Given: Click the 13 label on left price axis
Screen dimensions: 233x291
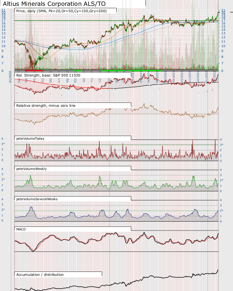Looking at the screenshot, I should point(3,33).
